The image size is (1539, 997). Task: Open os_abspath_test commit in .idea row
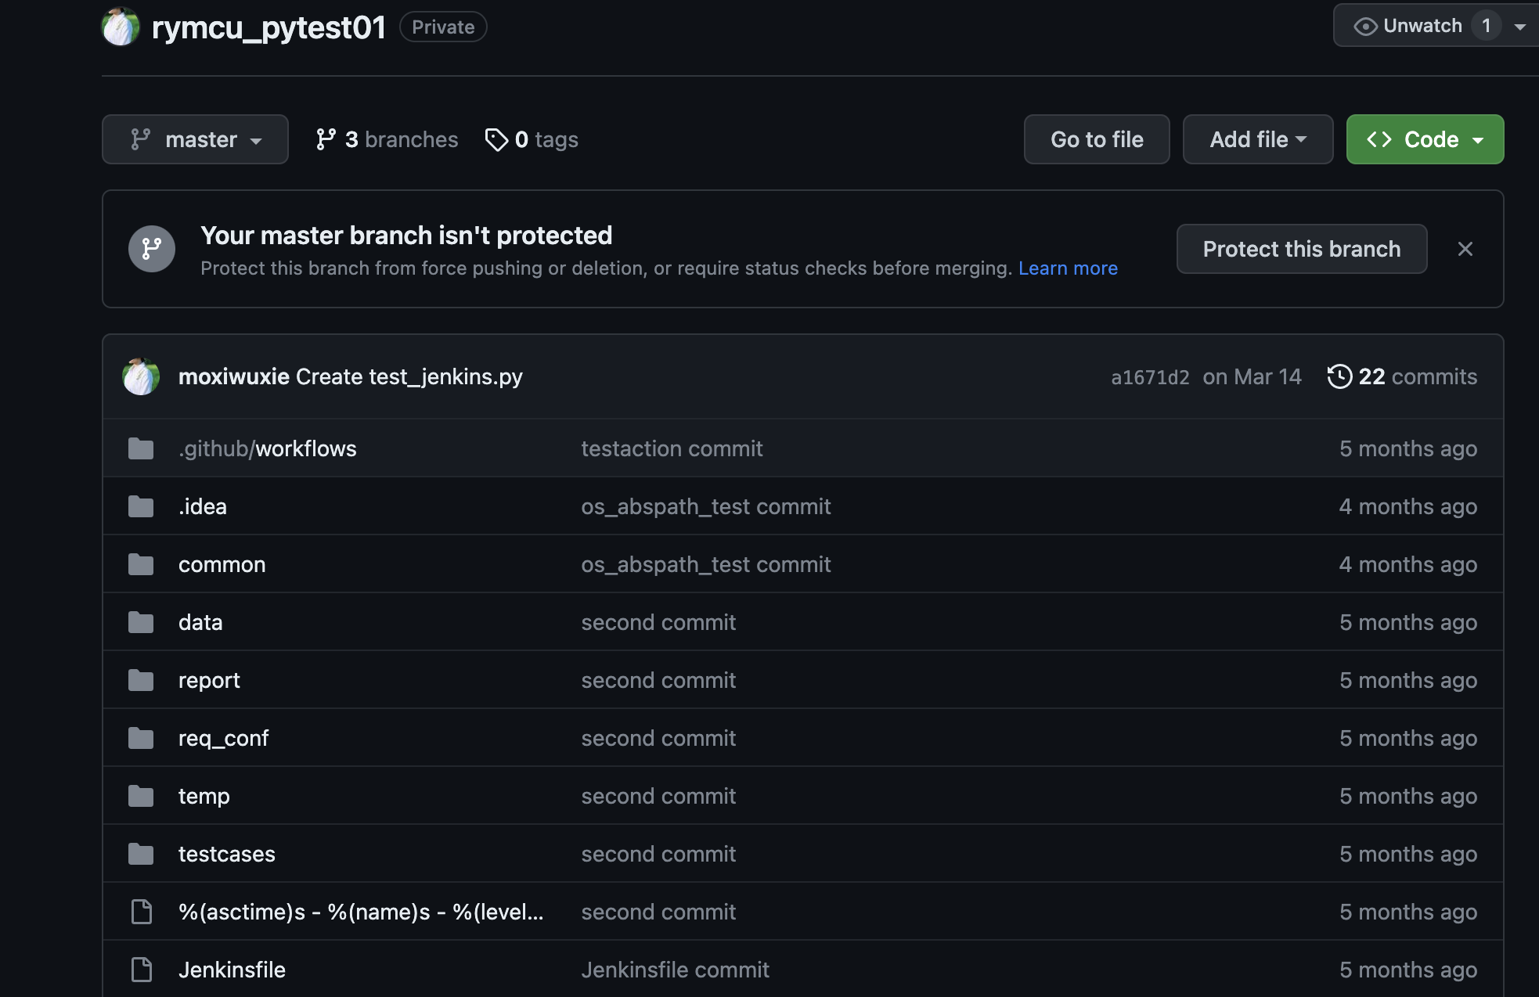coord(706,506)
